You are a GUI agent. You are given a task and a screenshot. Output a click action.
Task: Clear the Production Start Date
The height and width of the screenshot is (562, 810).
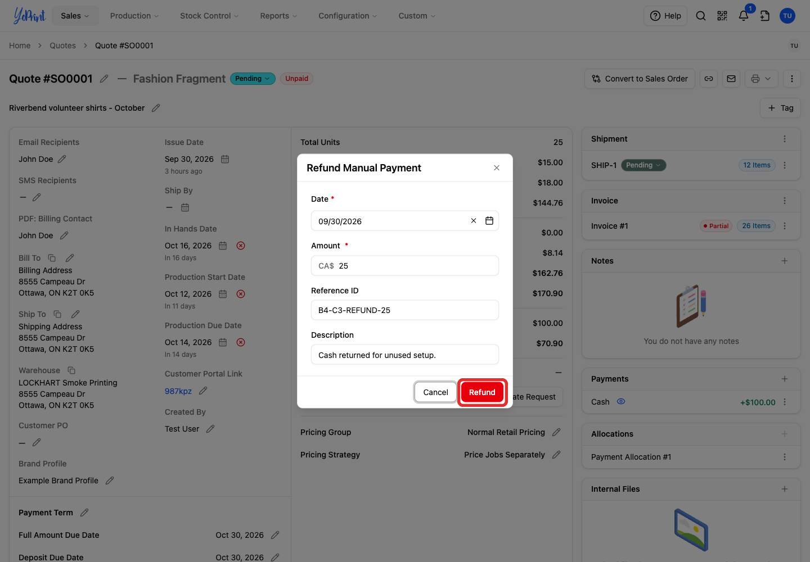point(241,294)
